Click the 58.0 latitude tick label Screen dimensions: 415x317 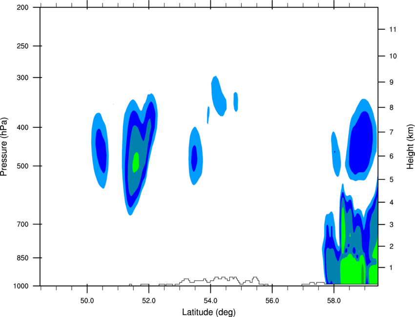[x=334, y=301]
